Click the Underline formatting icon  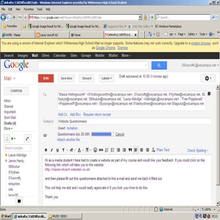tap(58, 150)
